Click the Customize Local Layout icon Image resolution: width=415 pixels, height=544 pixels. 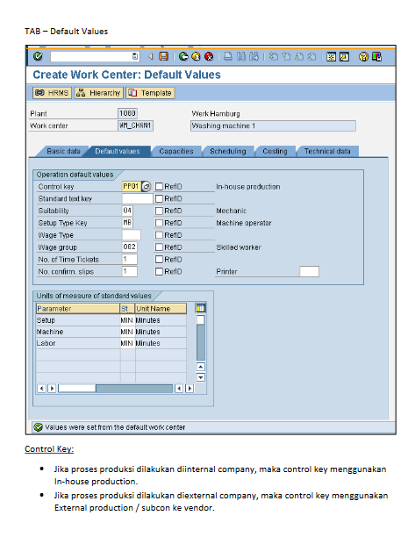coord(376,56)
